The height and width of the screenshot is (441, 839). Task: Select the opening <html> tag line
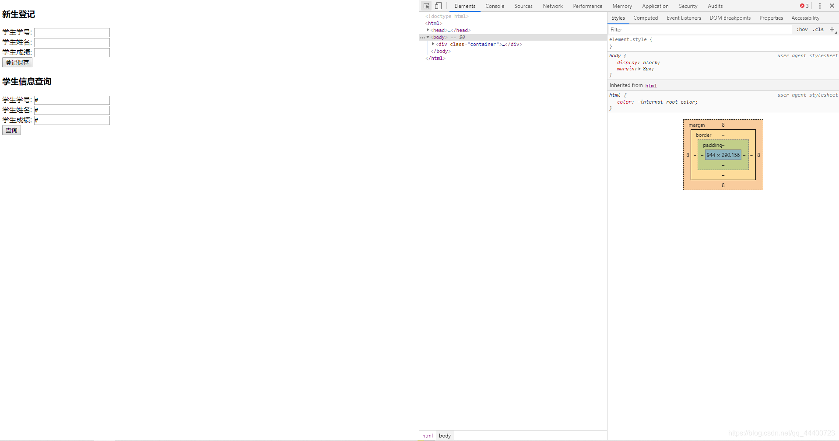(x=434, y=23)
